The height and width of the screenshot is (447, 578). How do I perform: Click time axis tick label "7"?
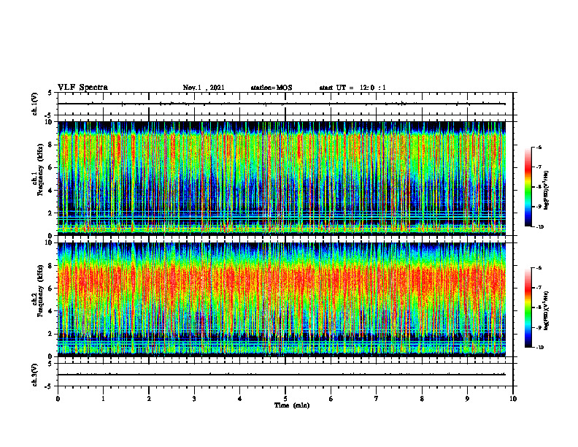click(377, 399)
